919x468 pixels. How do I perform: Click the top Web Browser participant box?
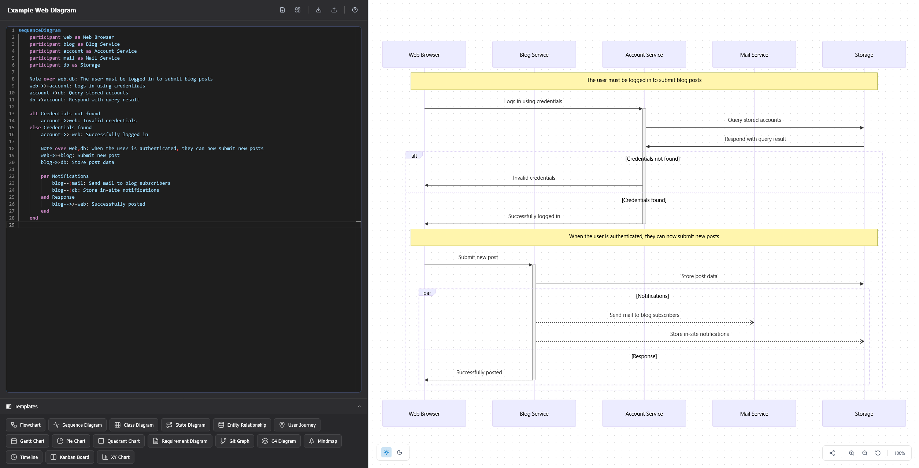click(x=424, y=55)
